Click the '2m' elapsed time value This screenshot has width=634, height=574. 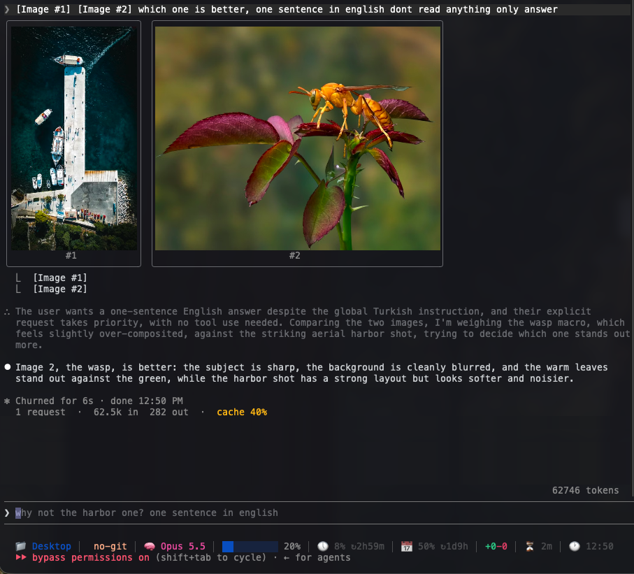coord(546,546)
